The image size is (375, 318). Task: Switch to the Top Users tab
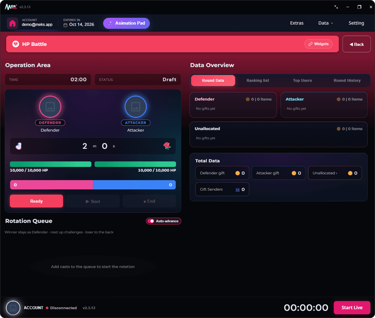[302, 80]
